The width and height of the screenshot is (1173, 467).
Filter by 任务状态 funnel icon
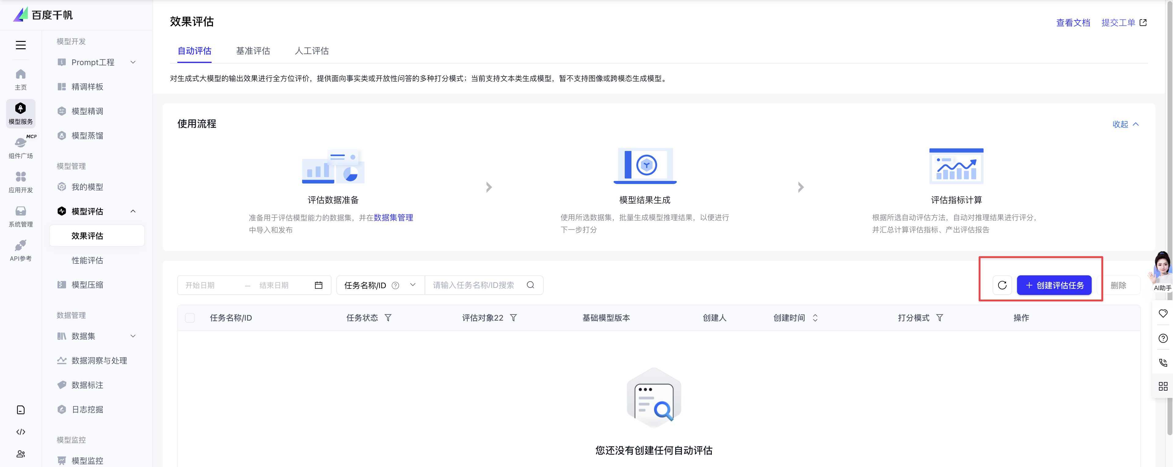point(388,318)
